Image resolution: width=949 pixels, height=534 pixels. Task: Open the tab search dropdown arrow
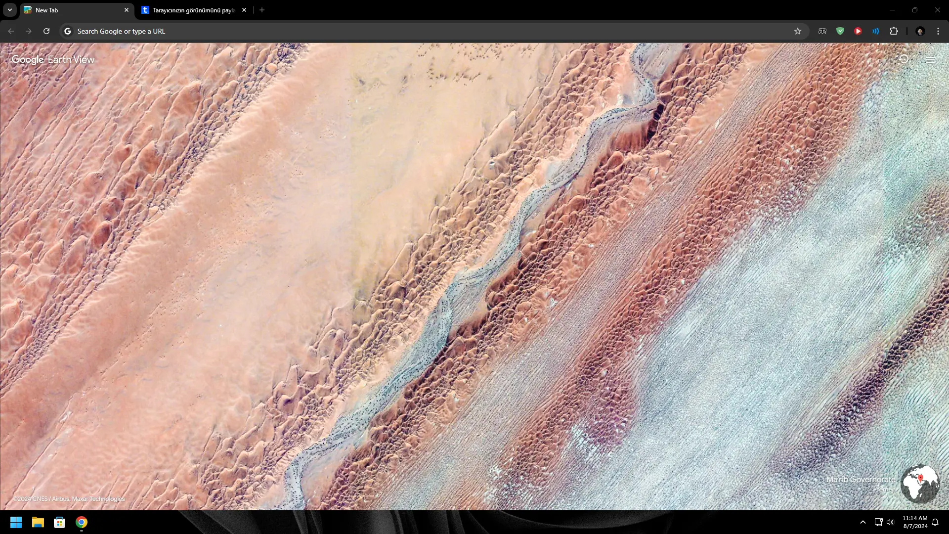[10, 10]
